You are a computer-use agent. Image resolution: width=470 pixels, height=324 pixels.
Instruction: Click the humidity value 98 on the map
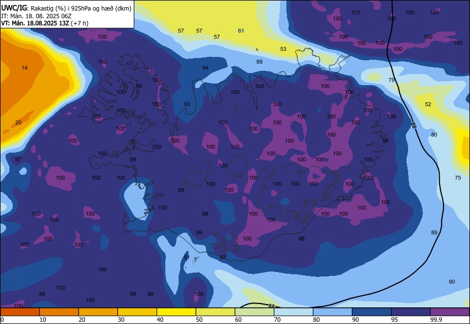pos(301,239)
